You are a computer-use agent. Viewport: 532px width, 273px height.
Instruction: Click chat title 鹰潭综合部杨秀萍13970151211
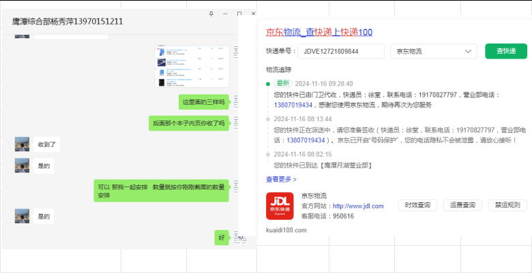(68, 22)
